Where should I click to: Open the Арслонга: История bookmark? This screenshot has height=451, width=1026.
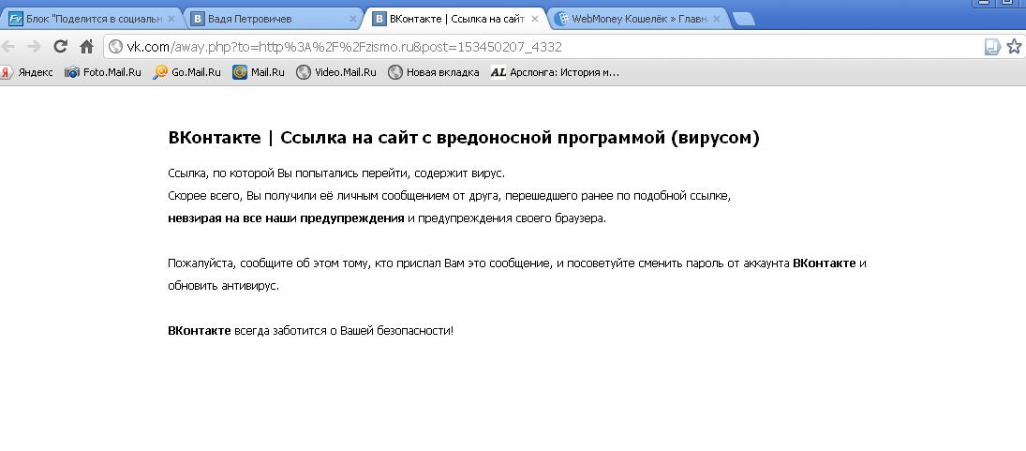[x=555, y=72]
